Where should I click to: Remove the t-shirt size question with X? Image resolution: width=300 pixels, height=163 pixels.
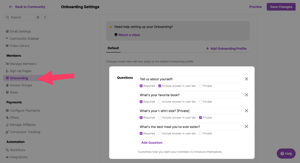point(246,111)
